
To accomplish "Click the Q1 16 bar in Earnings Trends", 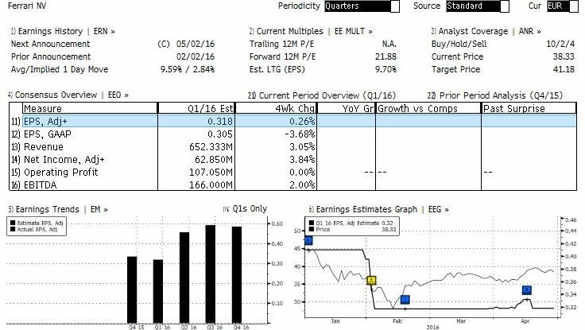I will tap(158, 291).
